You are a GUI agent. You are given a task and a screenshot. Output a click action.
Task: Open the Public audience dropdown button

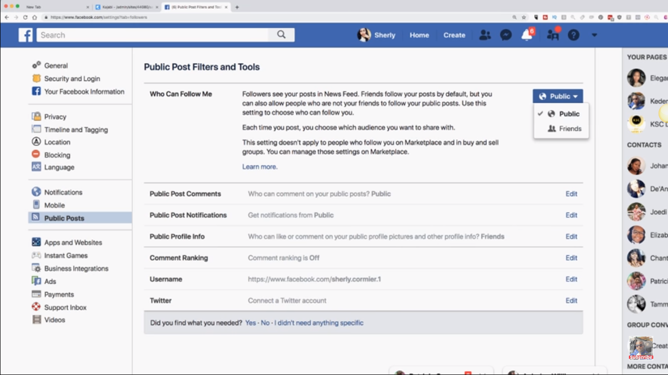tap(558, 96)
